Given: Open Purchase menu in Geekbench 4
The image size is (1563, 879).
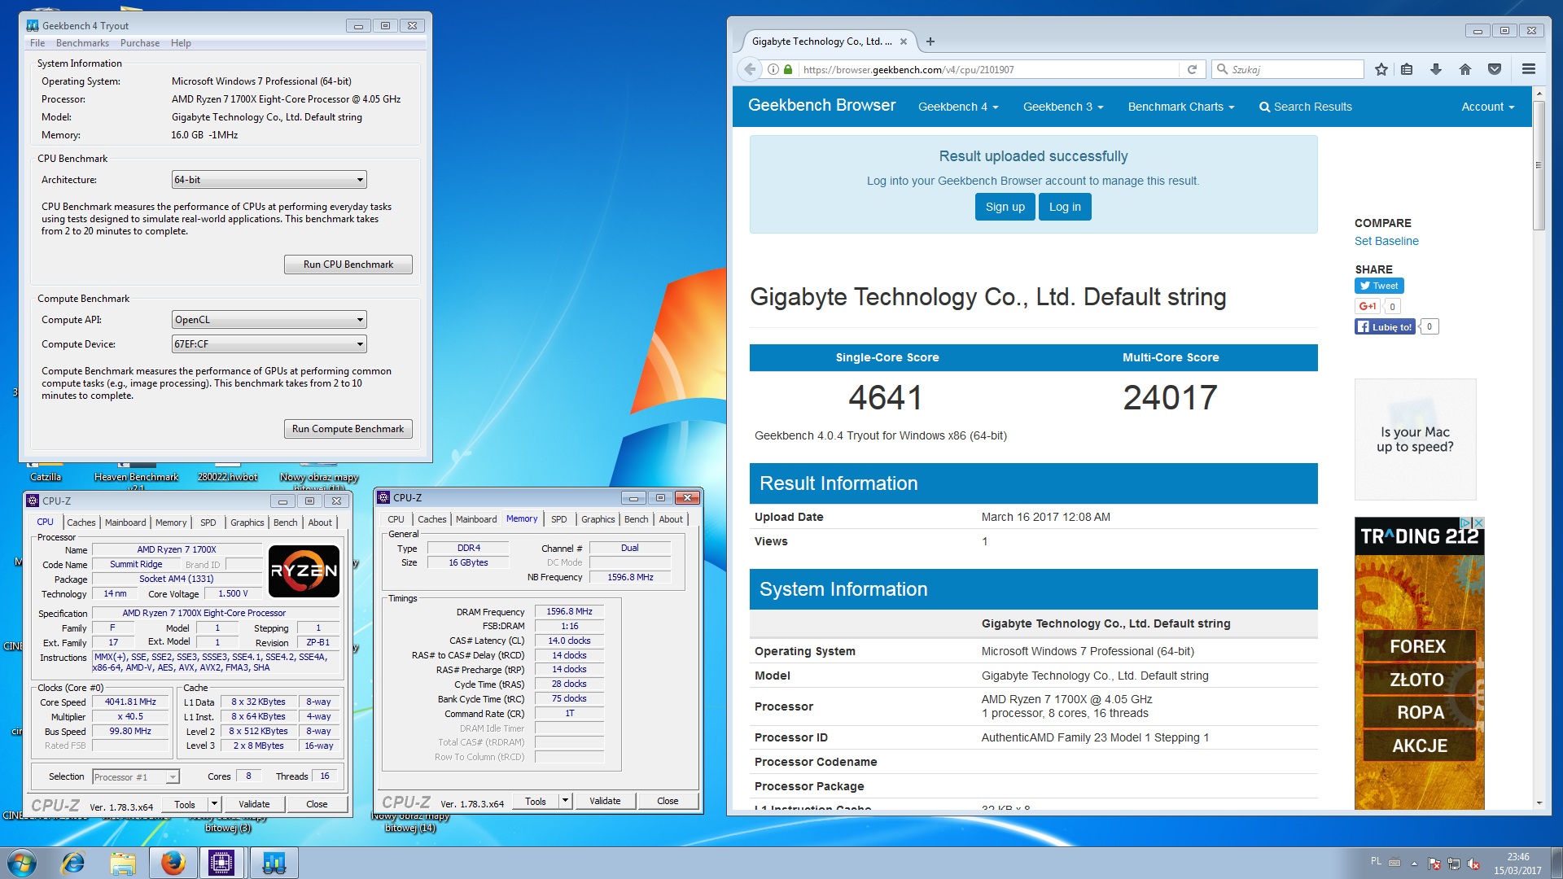Looking at the screenshot, I should (140, 43).
